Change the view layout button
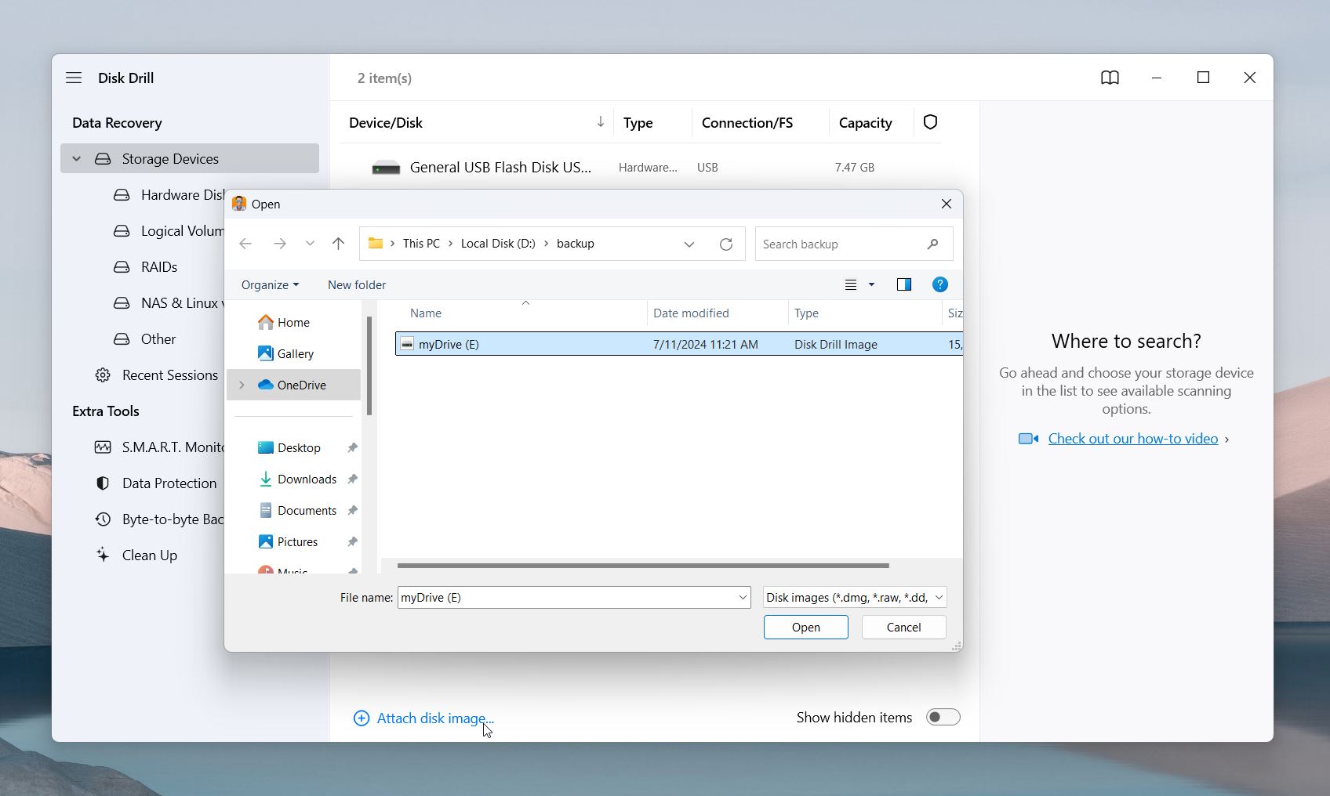1330x796 pixels. pyautogui.click(x=851, y=284)
